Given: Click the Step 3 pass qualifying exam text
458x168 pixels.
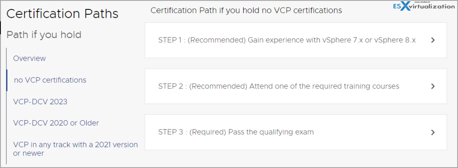Looking at the screenshot, I should 236,132.
